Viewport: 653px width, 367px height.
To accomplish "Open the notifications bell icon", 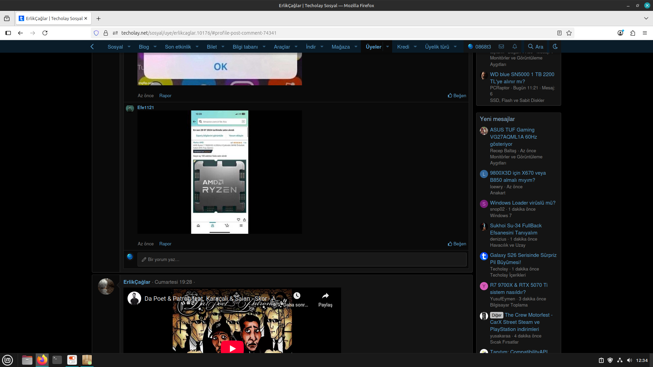I will click(x=515, y=47).
